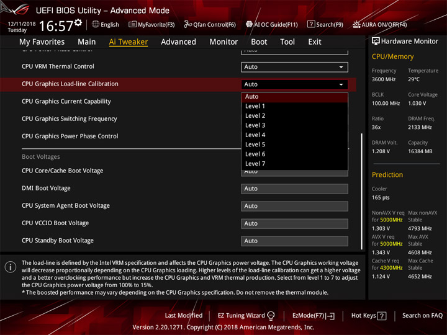This screenshot has height=335, width=447.
Task: Click Search on FAQ
Action: coord(422,315)
